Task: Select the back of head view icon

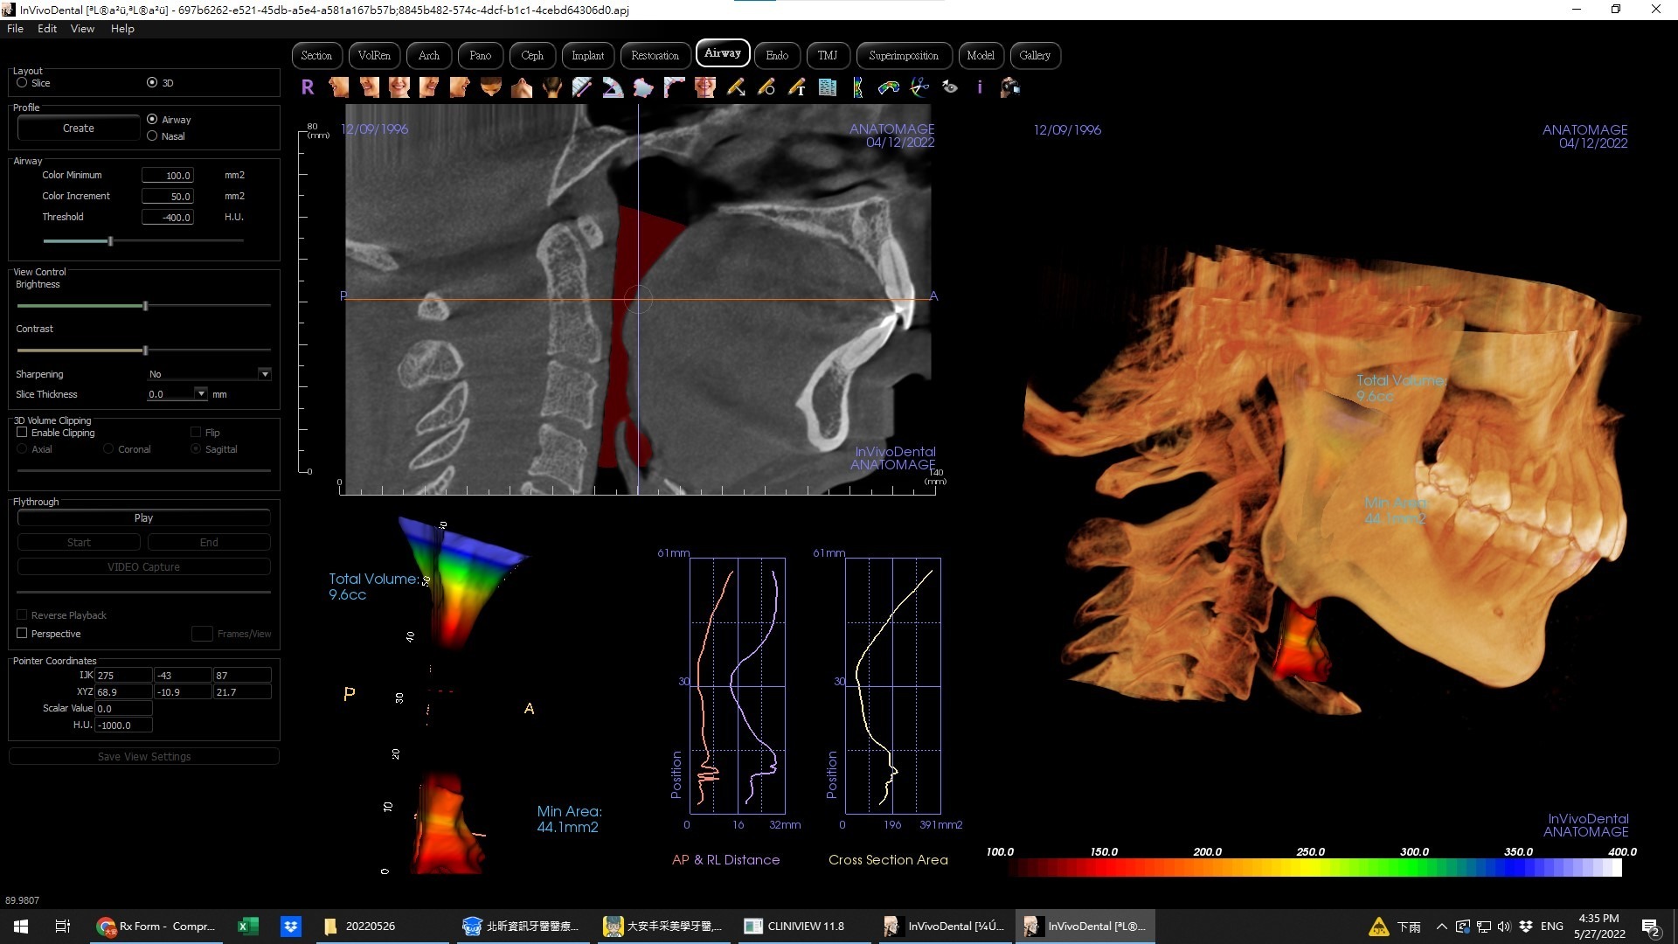Action: 552,87
